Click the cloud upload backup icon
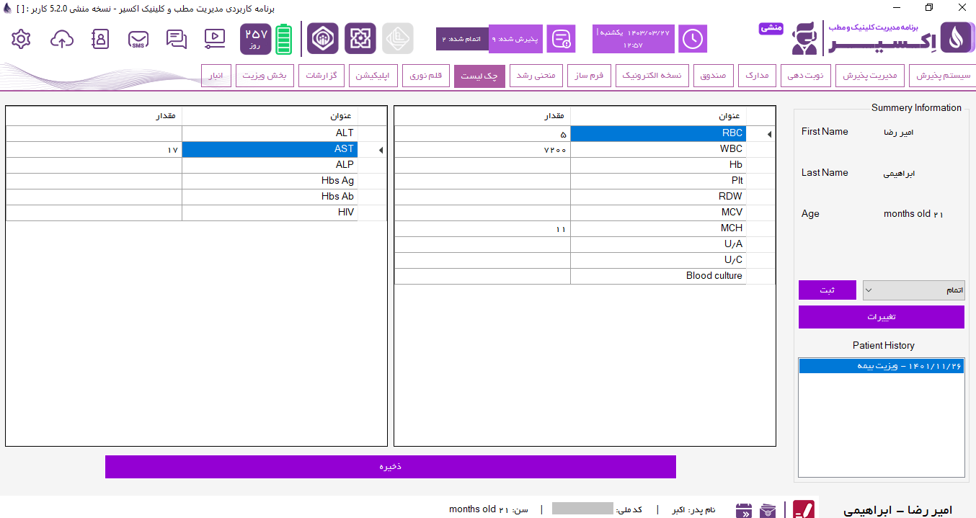 [62, 39]
